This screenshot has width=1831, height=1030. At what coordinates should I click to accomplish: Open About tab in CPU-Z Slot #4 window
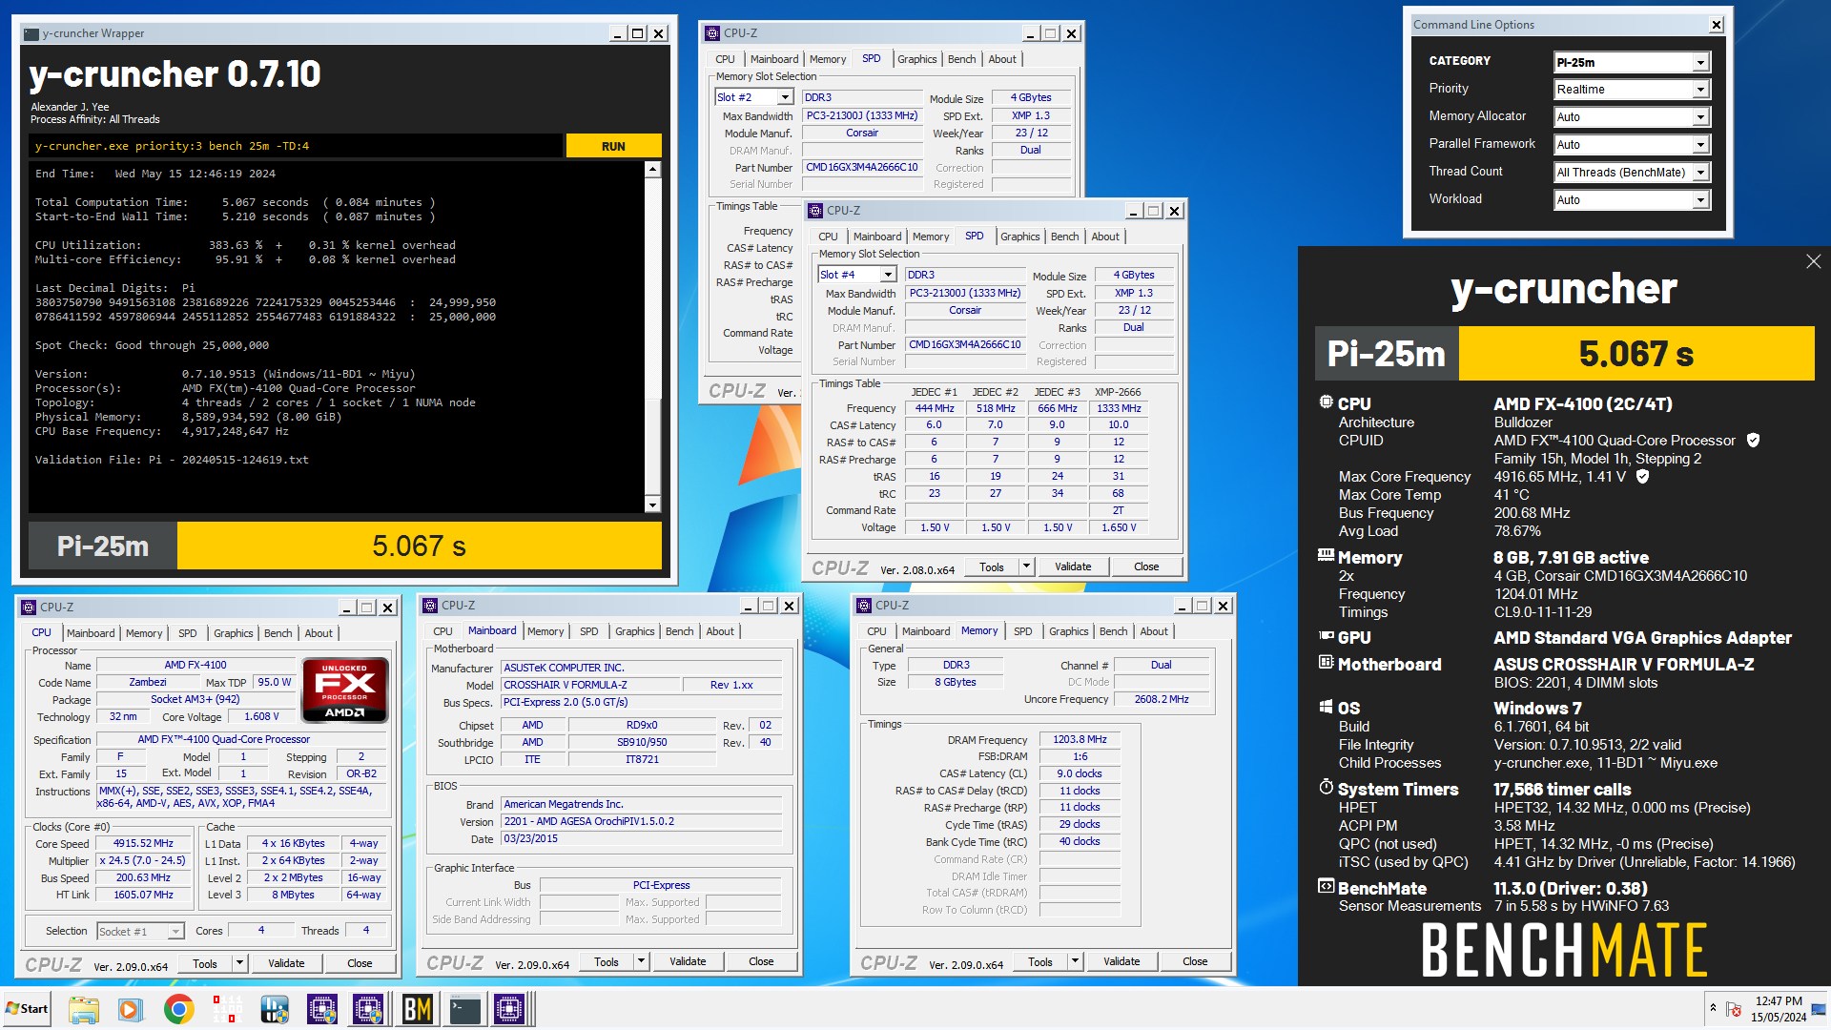coord(1105,237)
